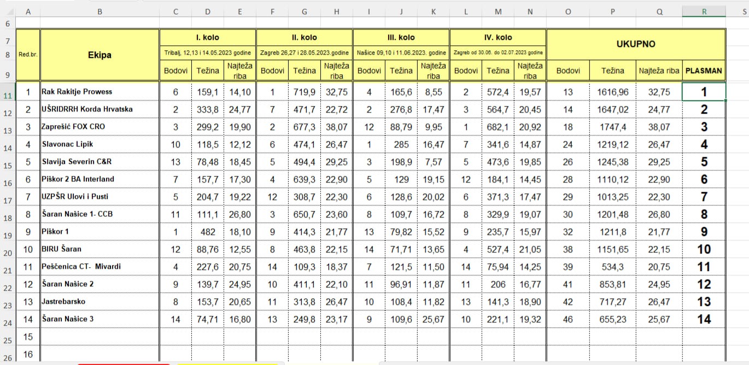
Task: Click the total weight cell 1747,4
Action: (613, 127)
